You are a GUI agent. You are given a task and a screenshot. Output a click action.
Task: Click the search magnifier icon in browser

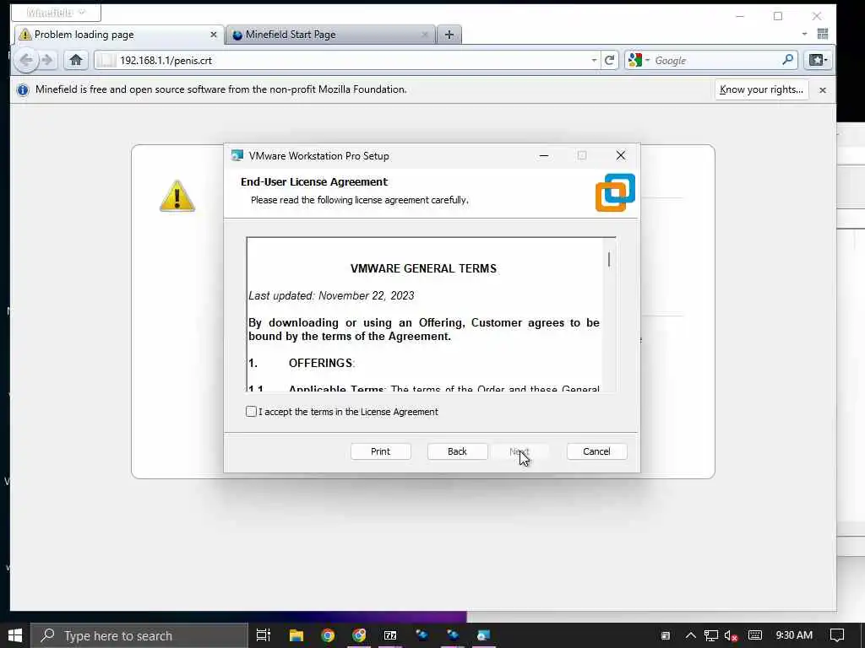[x=788, y=60]
